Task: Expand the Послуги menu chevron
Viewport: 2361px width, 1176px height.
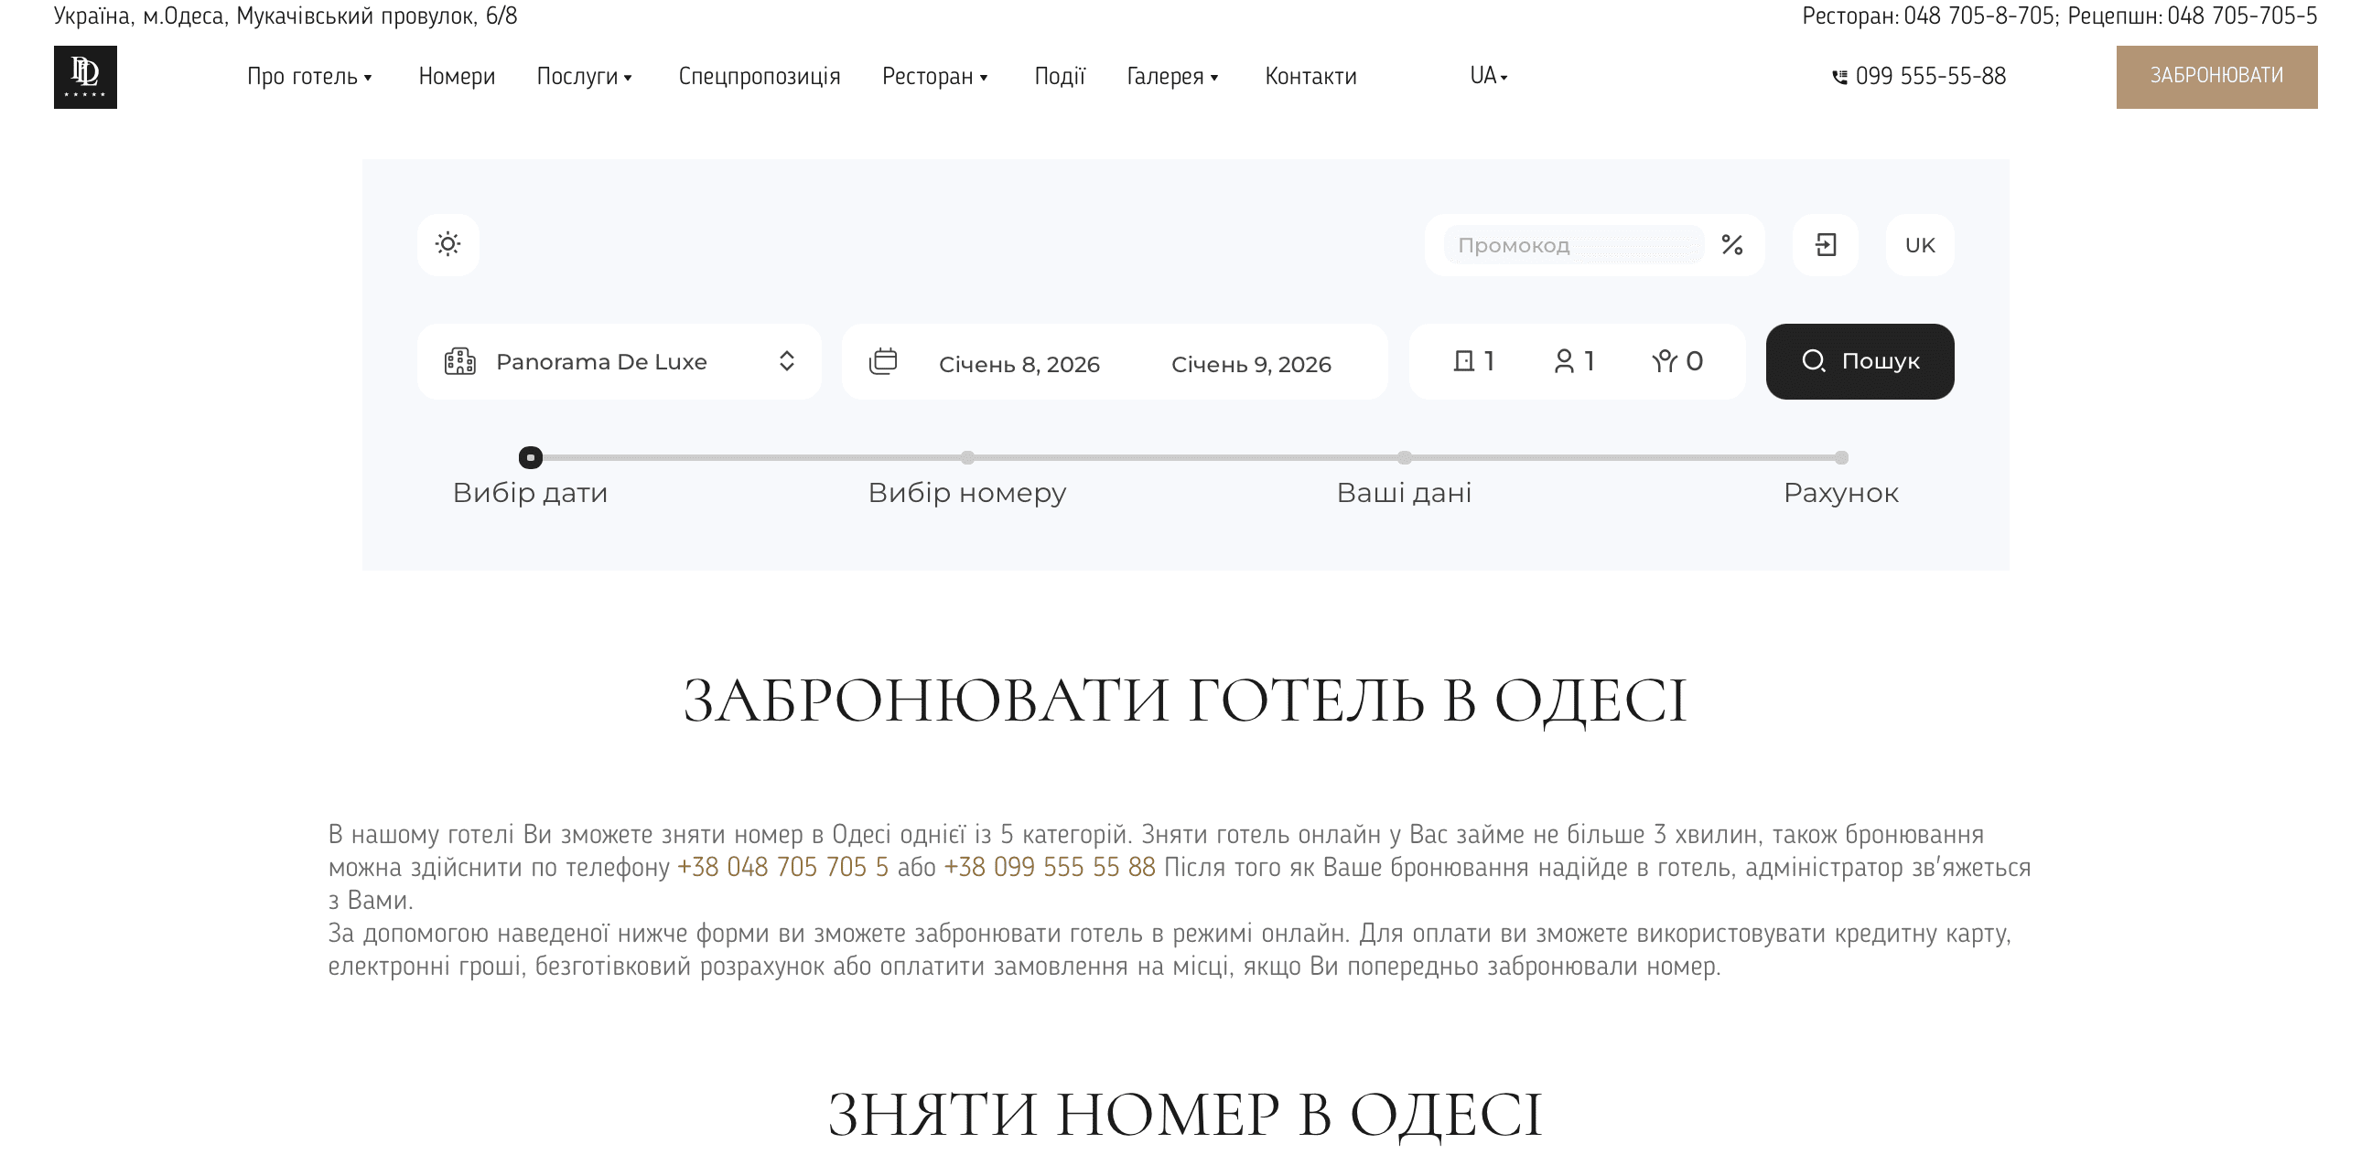Action: tap(629, 80)
